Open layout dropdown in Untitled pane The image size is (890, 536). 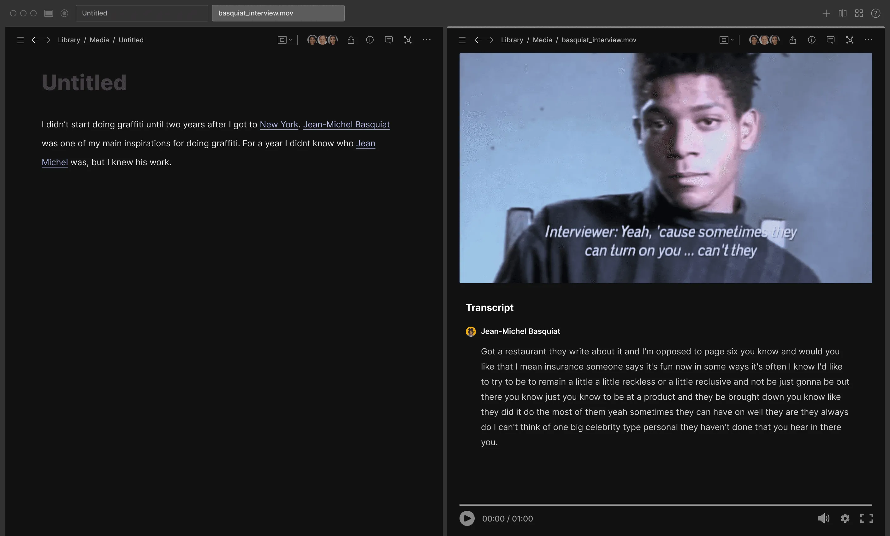click(285, 40)
